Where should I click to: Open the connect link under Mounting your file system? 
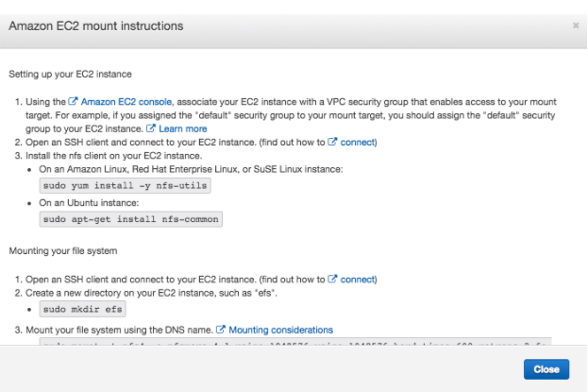click(357, 280)
